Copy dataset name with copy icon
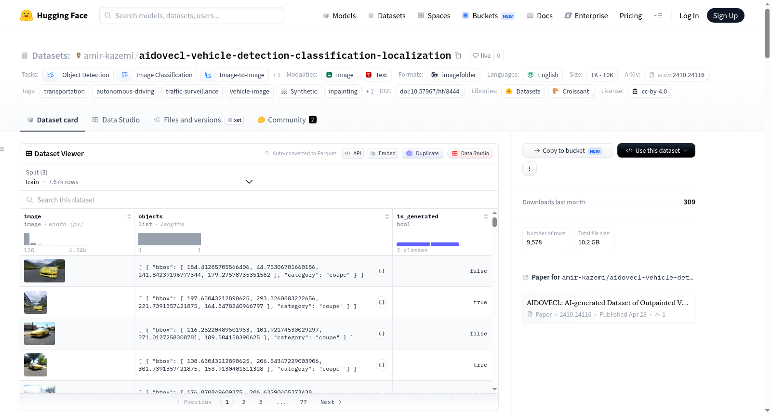The width and height of the screenshot is (771, 415). point(458,56)
